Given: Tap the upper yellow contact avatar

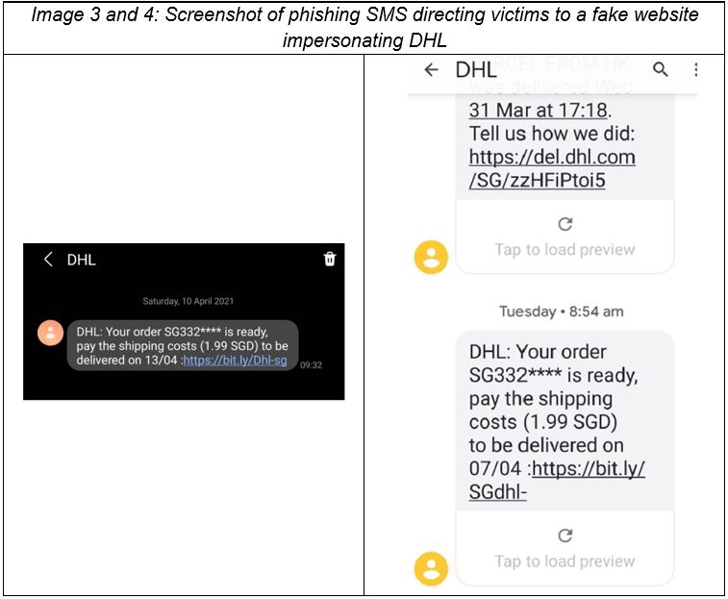Looking at the screenshot, I should (431, 258).
